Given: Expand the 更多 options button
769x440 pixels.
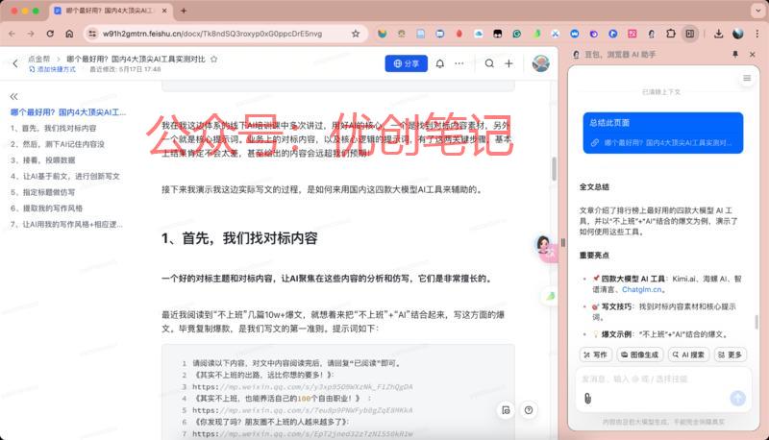Looking at the screenshot, I should pos(730,354).
